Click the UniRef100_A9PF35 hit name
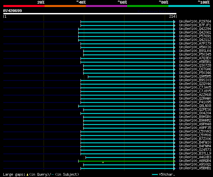Viewport: 213px width, 177px height. pyautogui.click(x=195, y=128)
